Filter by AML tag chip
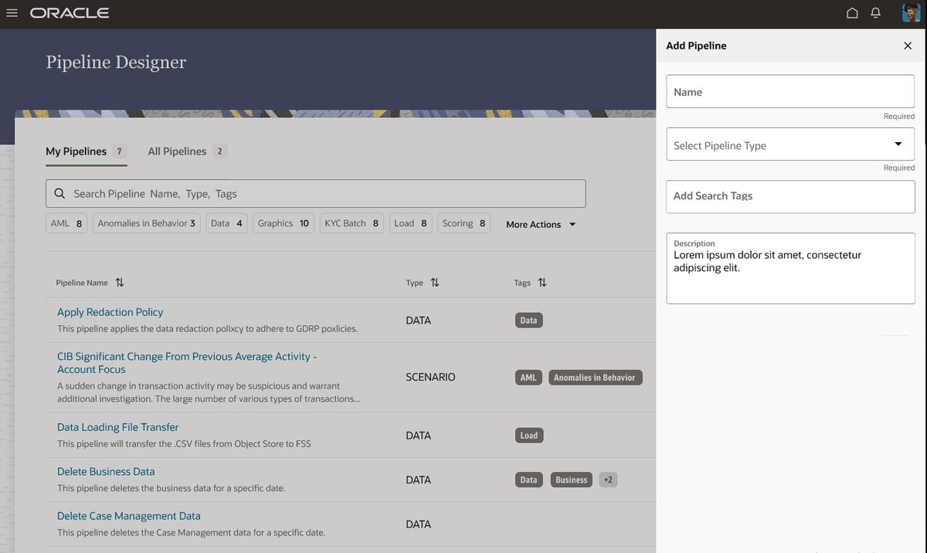The width and height of the screenshot is (927, 553). point(66,223)
